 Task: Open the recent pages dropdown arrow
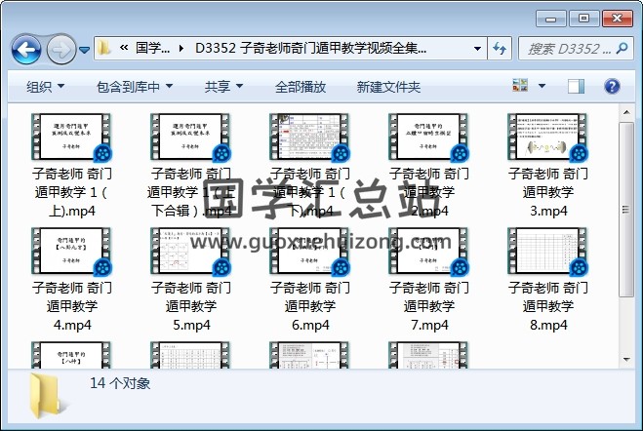[x=85, y=49]
